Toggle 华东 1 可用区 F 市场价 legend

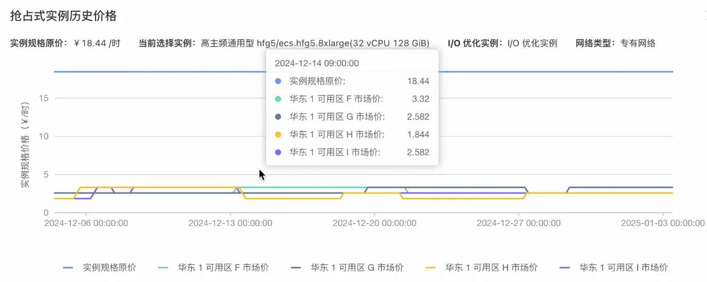[x=214, y=268]
